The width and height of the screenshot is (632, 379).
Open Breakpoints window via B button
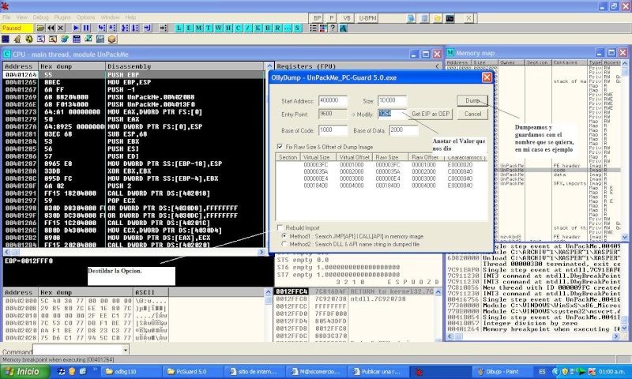click(268, 28)
